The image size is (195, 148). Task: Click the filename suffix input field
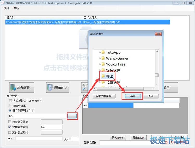point(52,132)
